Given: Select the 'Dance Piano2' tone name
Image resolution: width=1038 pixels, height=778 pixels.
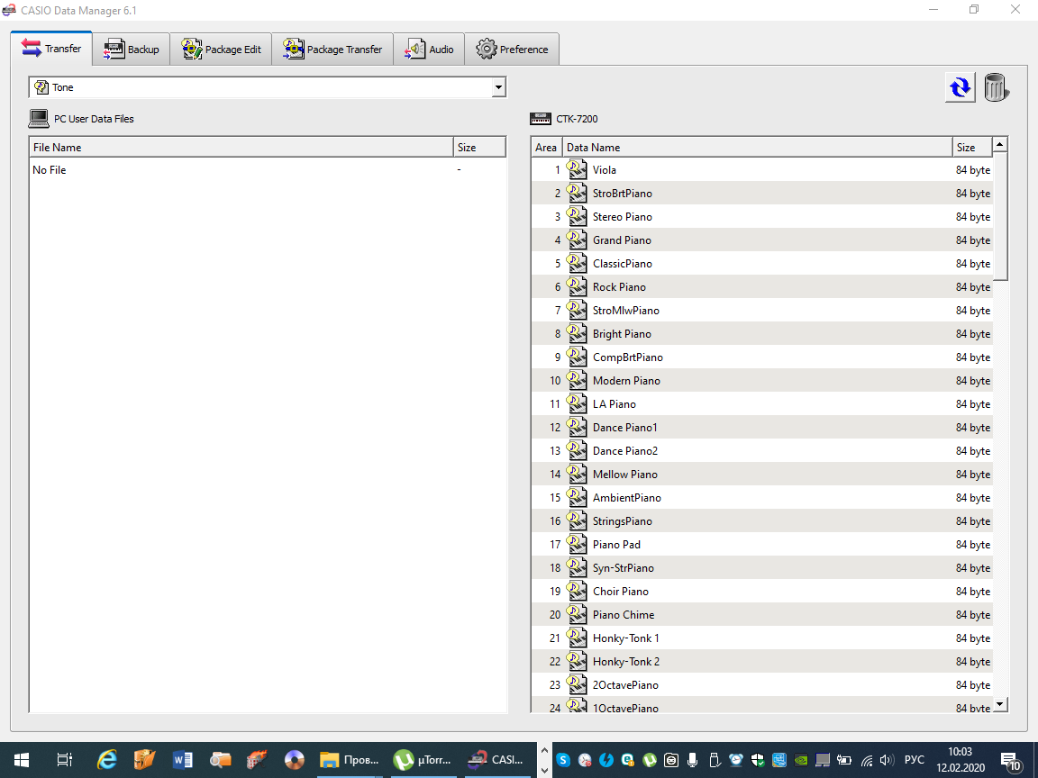Looking at the screenshot, I should coord(625,450).
